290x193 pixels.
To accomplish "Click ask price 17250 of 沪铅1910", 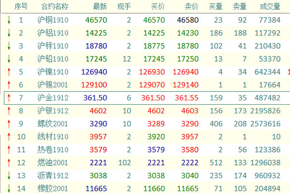I will tap(188, 59).
